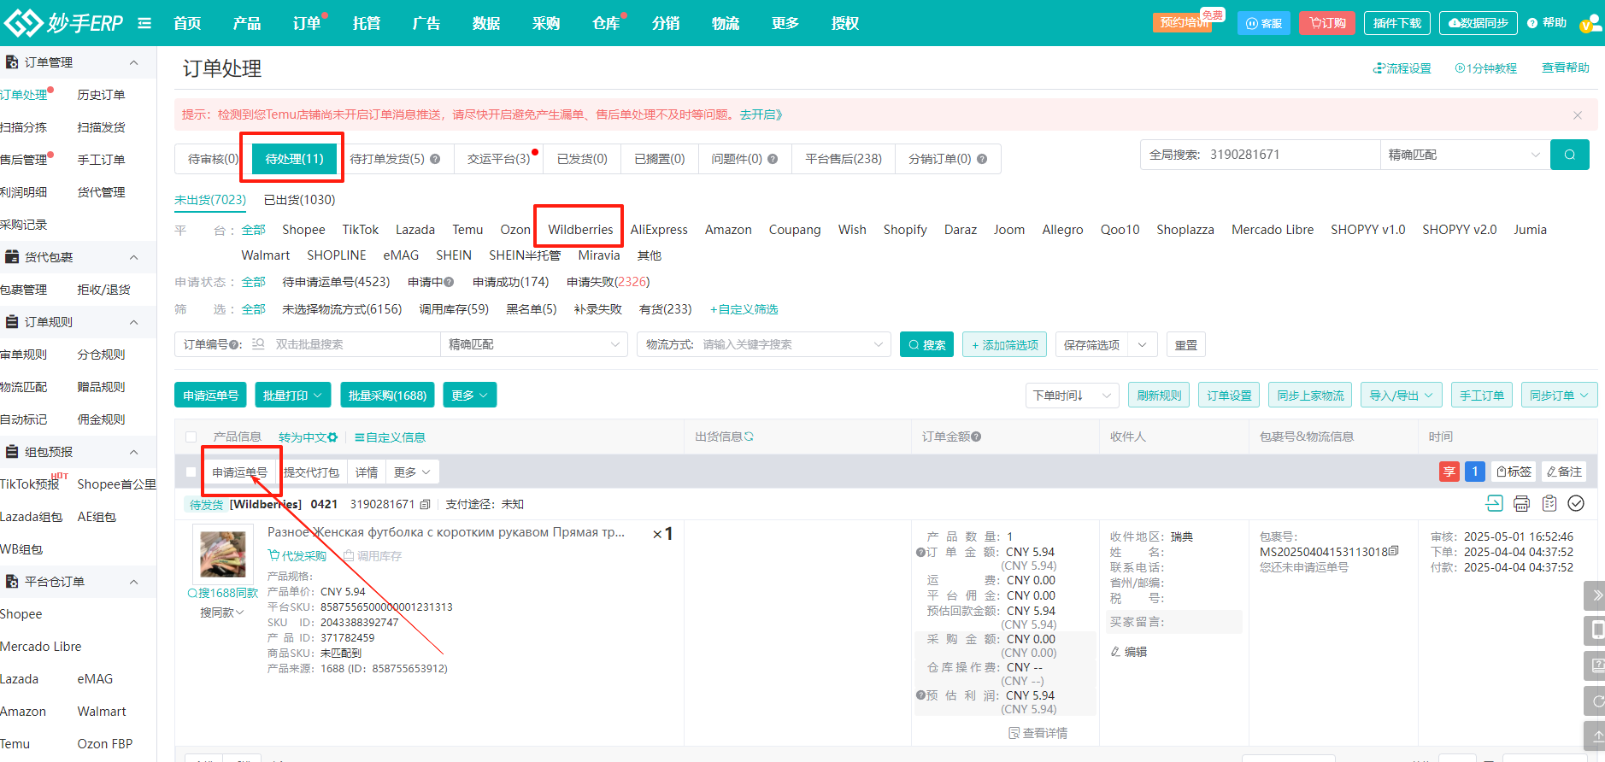Click the teal 申请运单号 batch button
The image size is (1605, 762).
coord(210,396)
